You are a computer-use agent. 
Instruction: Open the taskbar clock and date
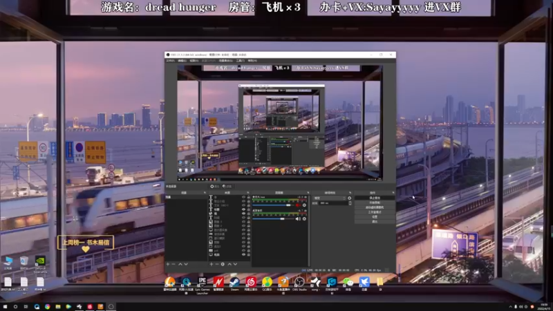[x=544, y=307]
